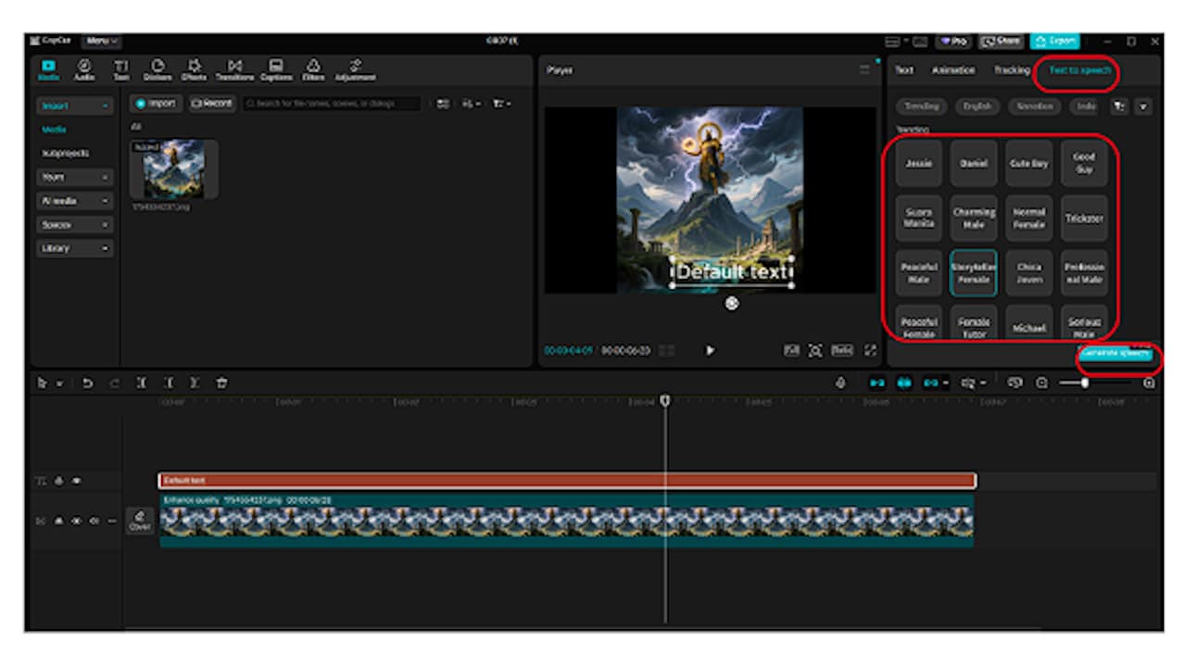Expand the Import dropdown in sidebar

click(x=75, y=107)
